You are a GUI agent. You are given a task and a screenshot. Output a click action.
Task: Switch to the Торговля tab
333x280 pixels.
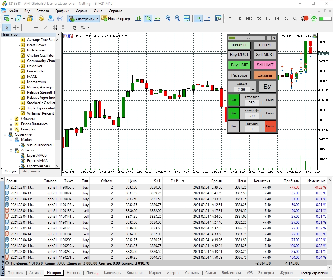pyautogui.click(x=16, y=273)
